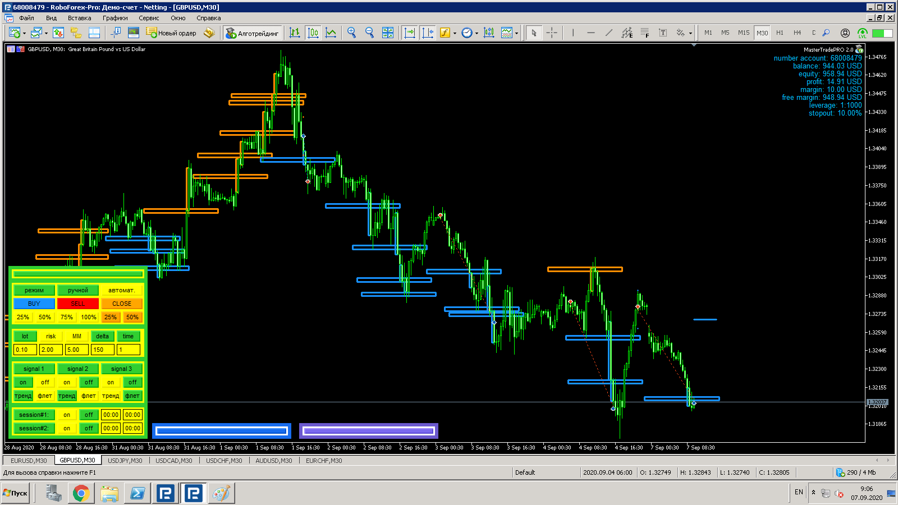Open the MQL5 market gold tag icon
This screenshot has width=898, height=505.
[209, 33]
